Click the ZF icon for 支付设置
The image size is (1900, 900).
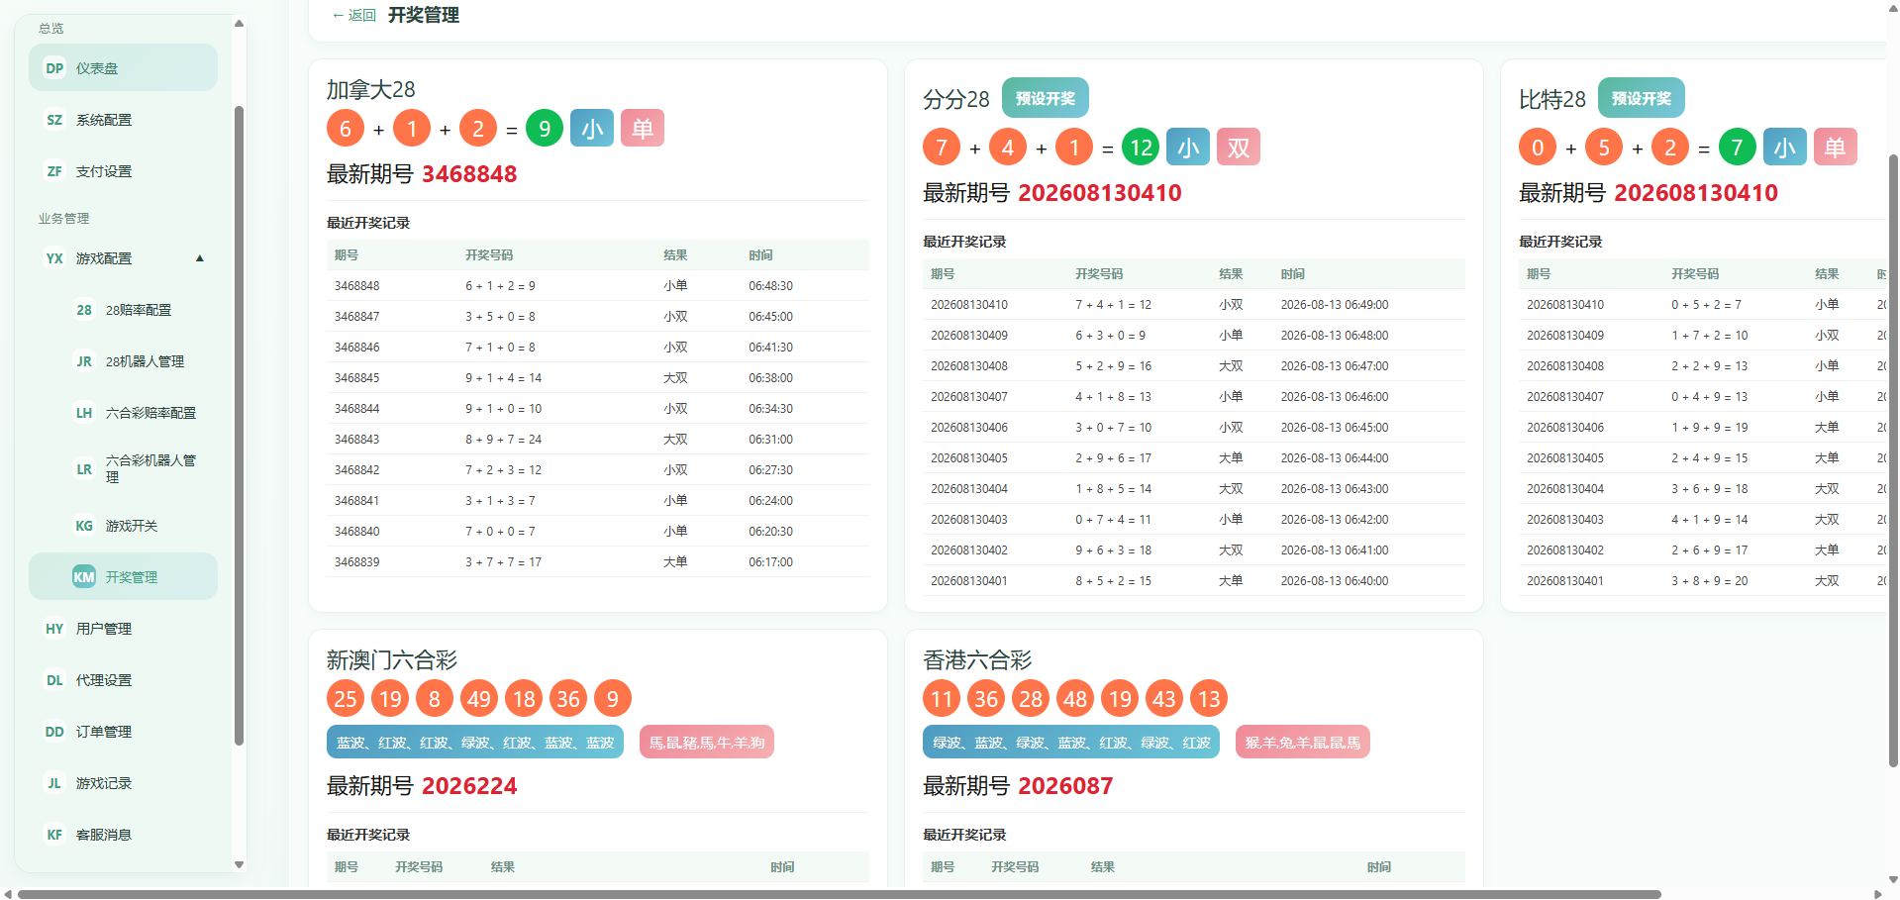coord(54,171)
